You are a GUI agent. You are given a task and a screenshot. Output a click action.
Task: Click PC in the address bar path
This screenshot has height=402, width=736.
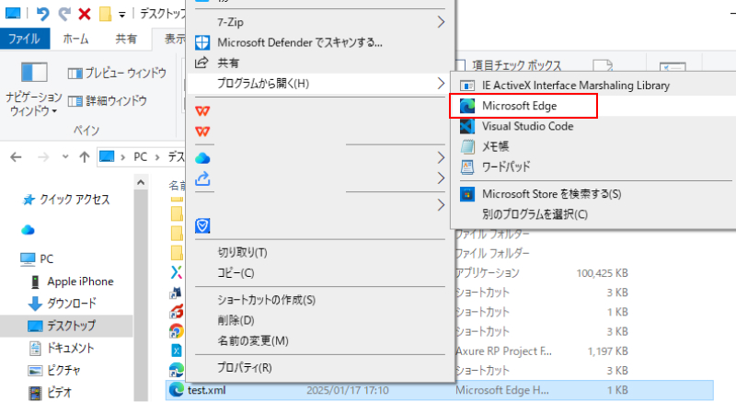[x=141, y=156]
